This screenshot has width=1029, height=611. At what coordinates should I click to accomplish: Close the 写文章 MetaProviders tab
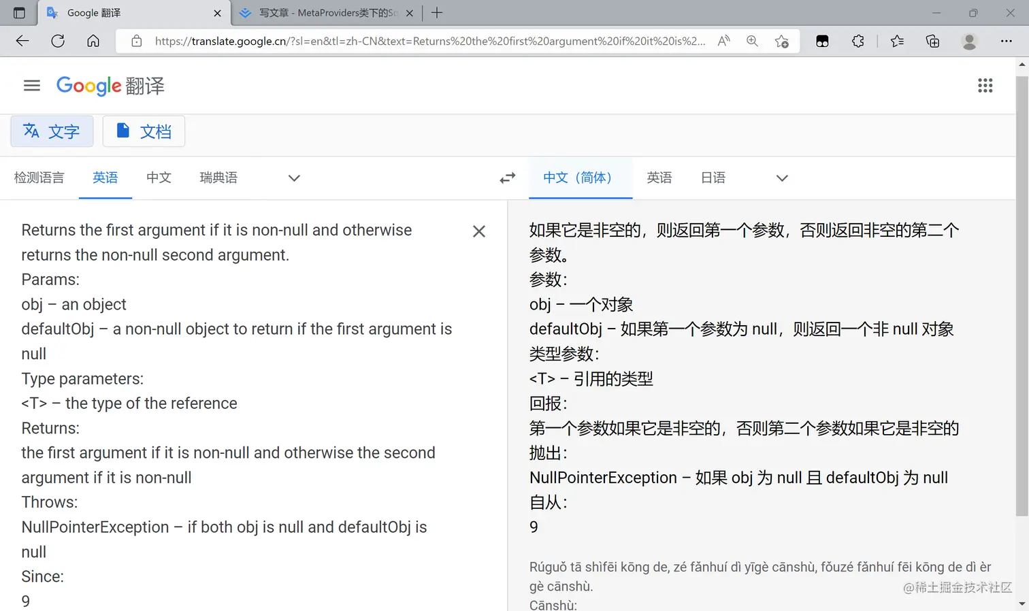410,13
